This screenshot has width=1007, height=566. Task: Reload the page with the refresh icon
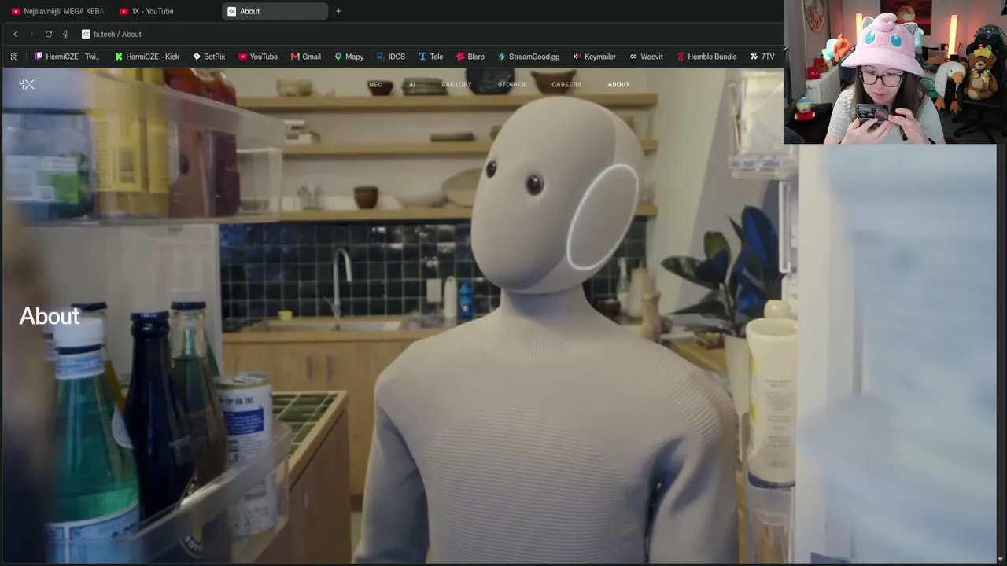pyautogui.click(x=49, y=34)
